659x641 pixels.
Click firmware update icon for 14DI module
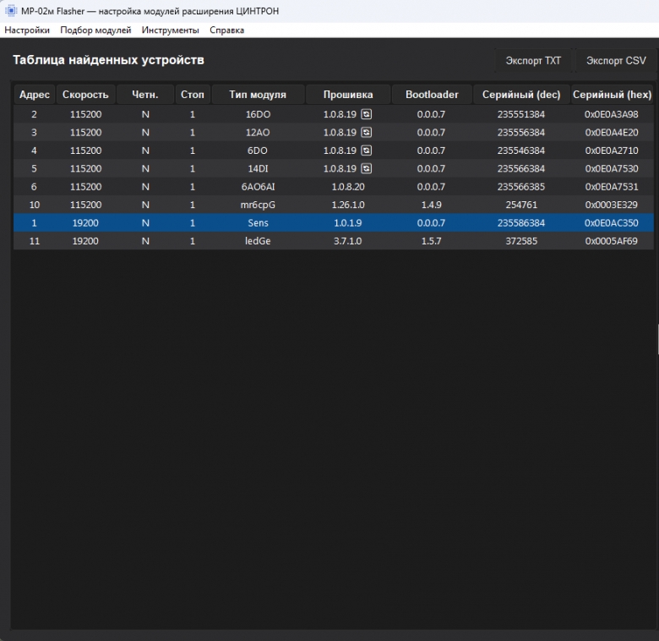[x=366, y=168]
